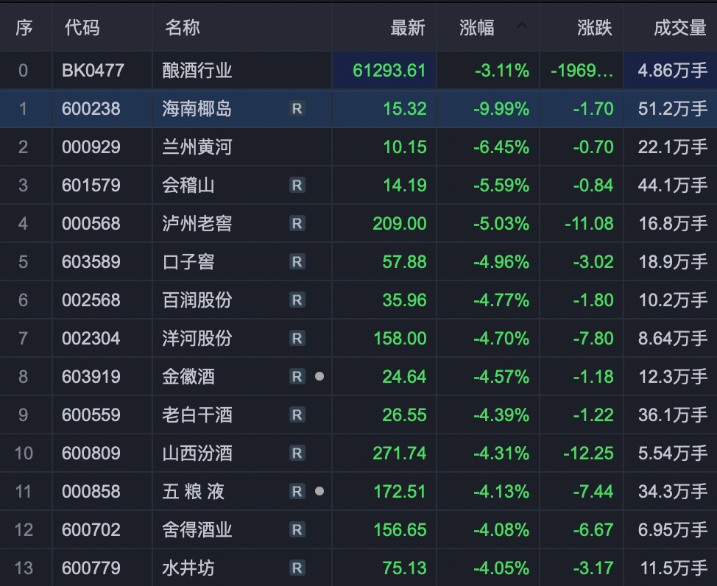Select stock code BK0477
Viewport: 717px width, 586px height.
point(93,71)
